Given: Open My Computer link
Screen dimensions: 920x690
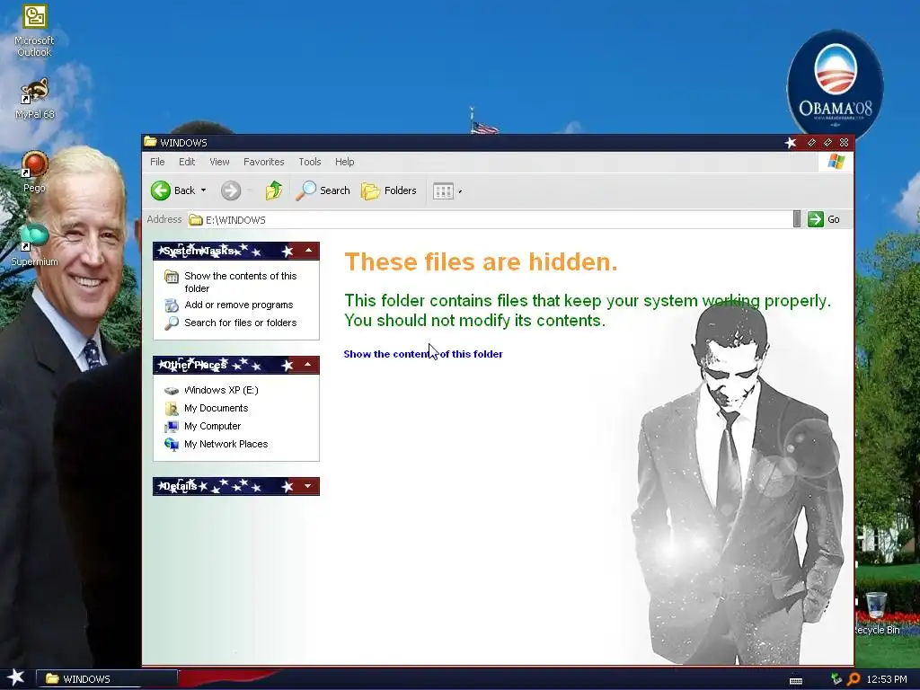Looking at the screenshot, I should [x=212, y=427].
